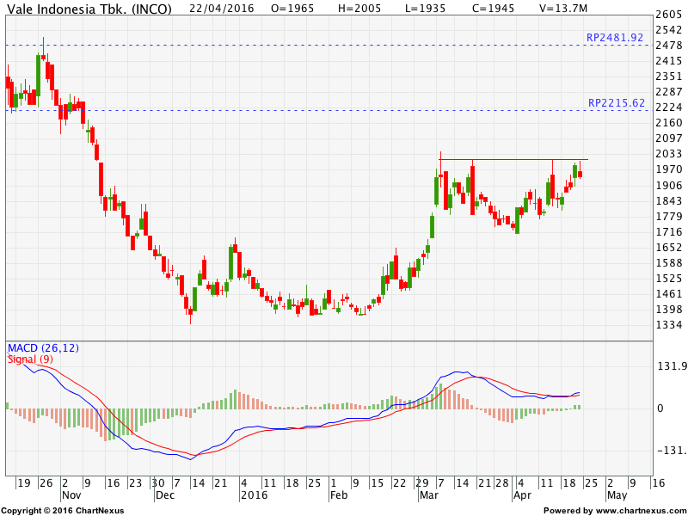Click the Apr month label on time axis
688x516 pixels.
522,495
